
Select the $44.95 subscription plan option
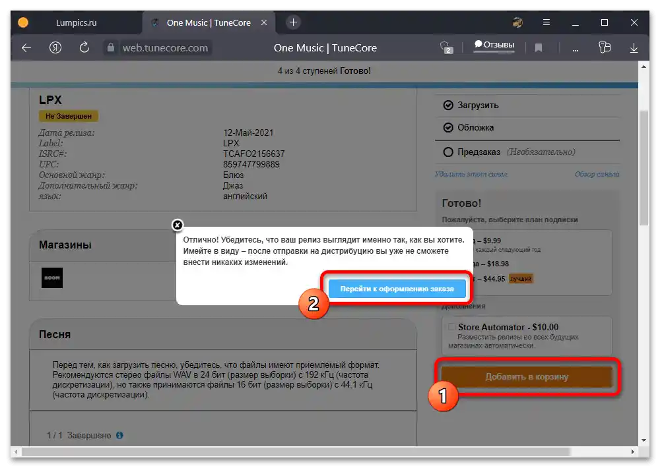click(494, 279)
